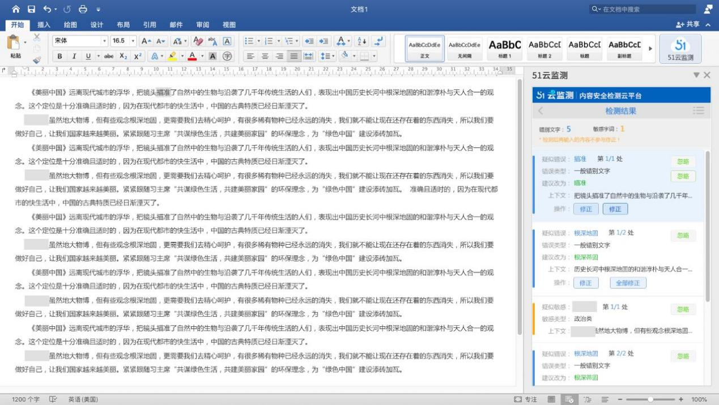Image resolution: width=719 pixels, height=405 pixels.
Task: Open the 51云监测 ribbon add-in button
Action: (x=680, y=49)
